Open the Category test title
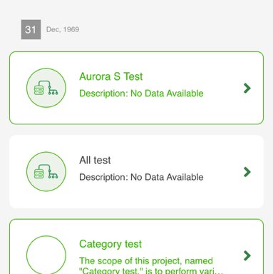 tap(110, 244)
